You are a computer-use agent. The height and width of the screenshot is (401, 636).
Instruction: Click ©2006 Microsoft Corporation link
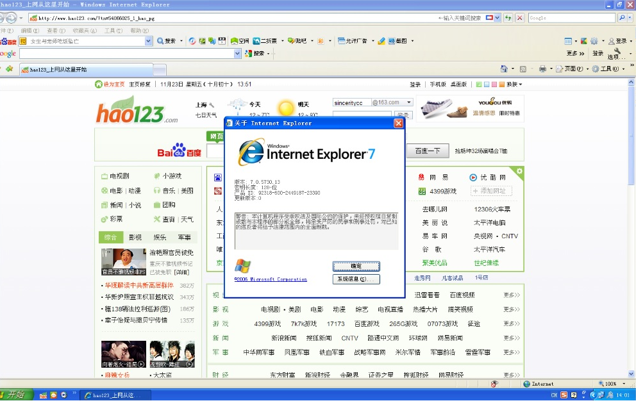point(271,279)
